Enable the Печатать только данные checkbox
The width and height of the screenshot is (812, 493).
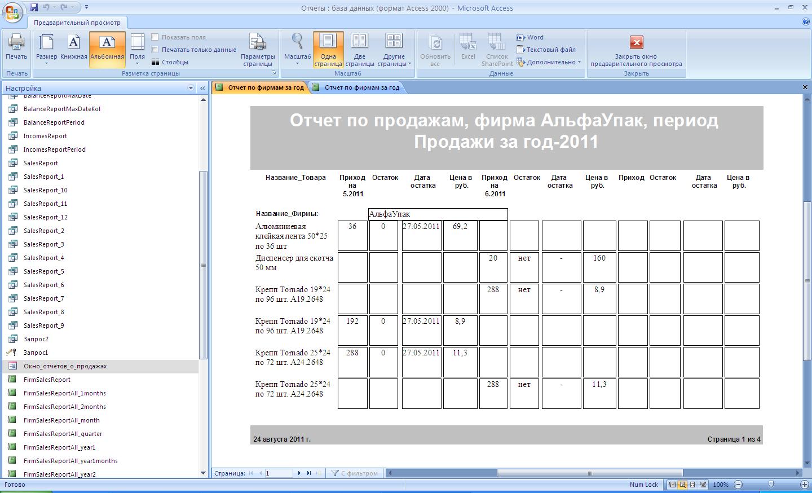coord(155,50)
